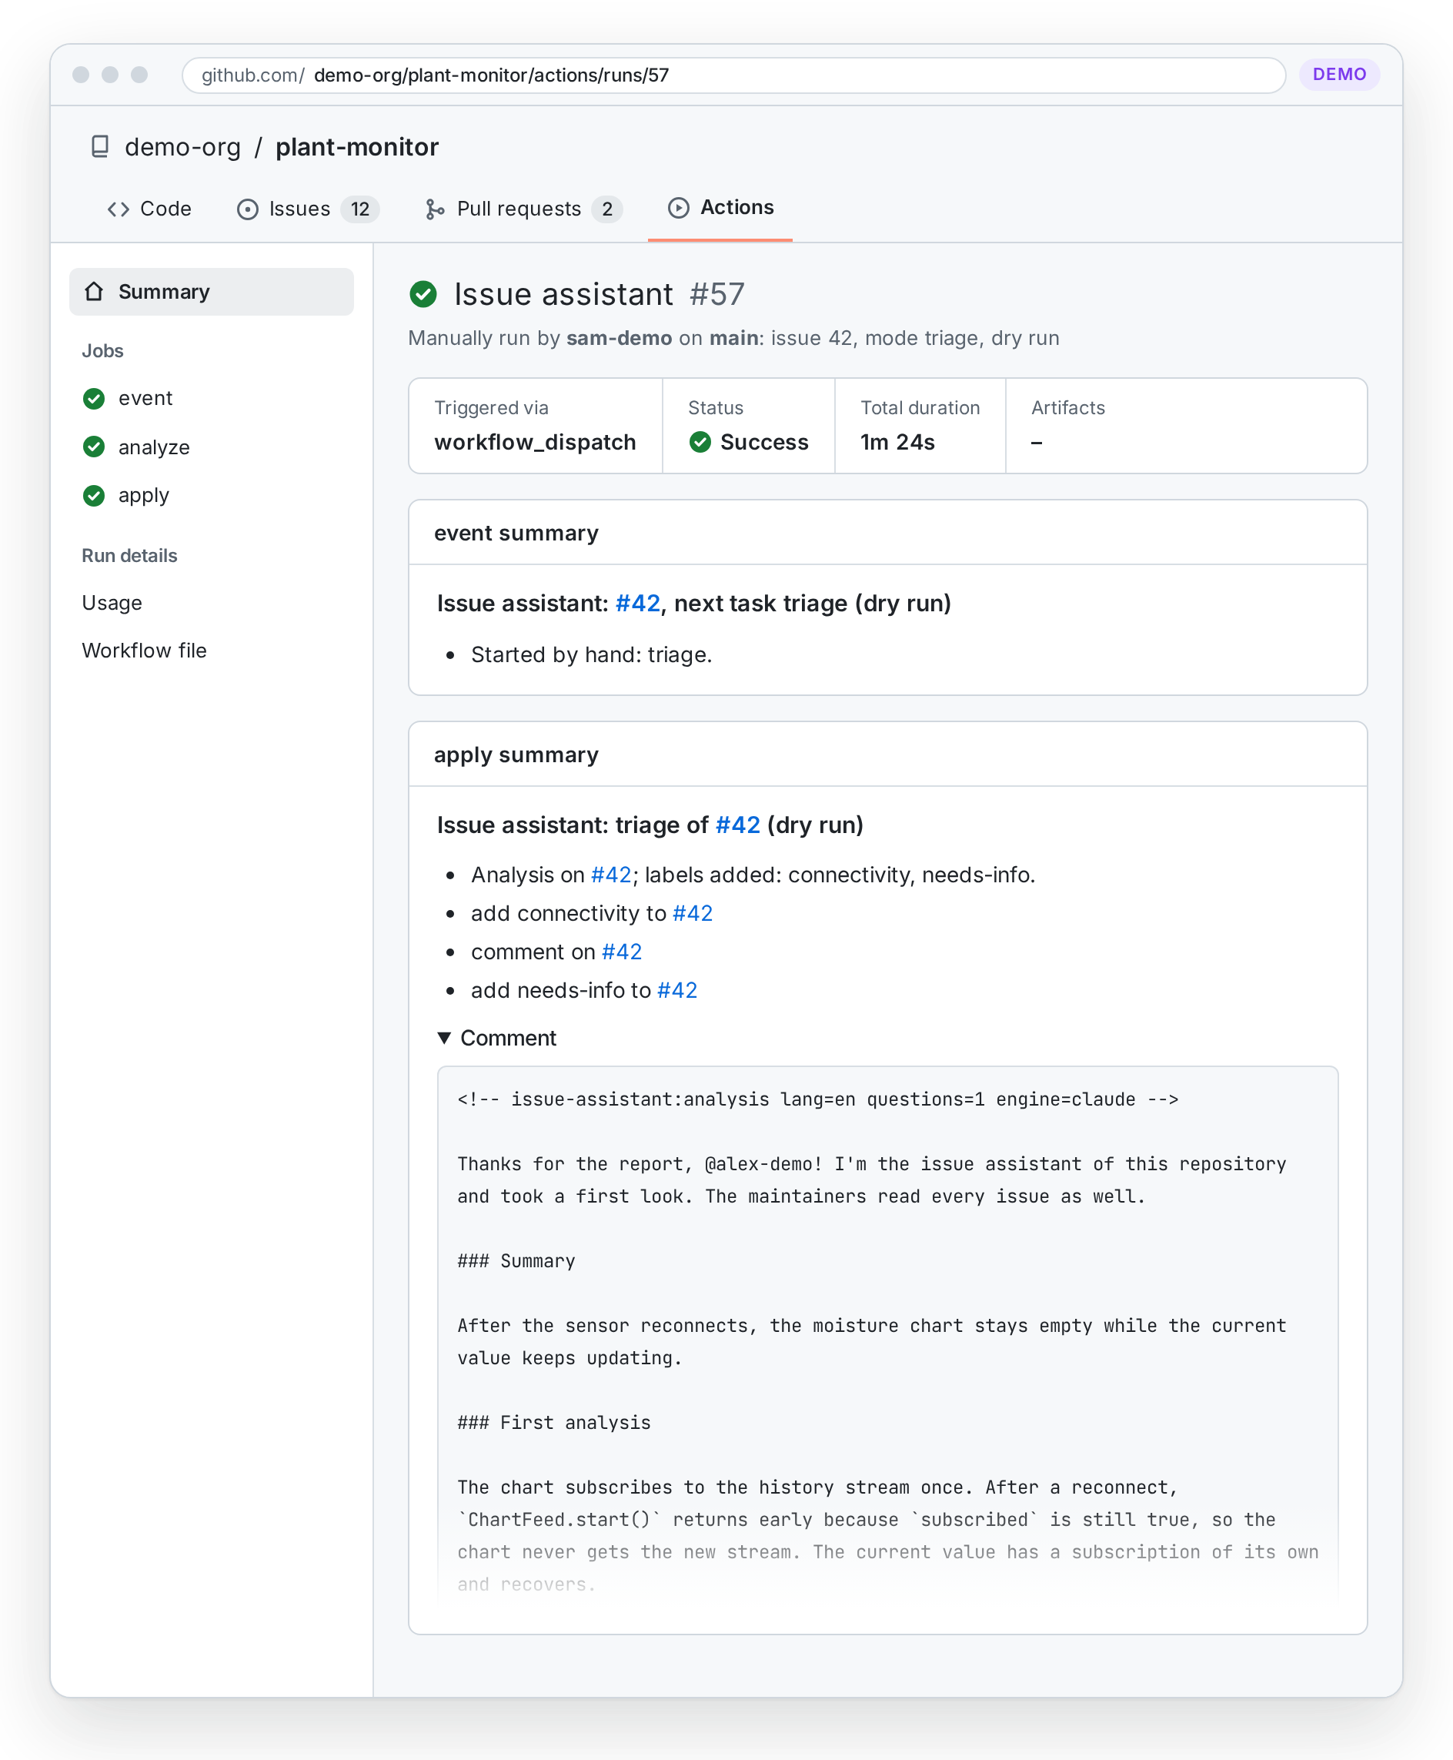The image size is (1453, 1760).
Task: Collapse the Comment disclosure triangle
Action: (444, 1037)
